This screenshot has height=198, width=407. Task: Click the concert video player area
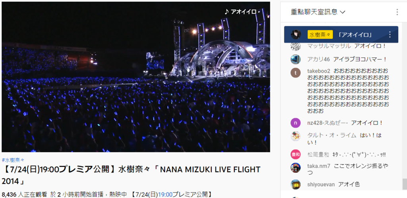click(x=136, y=77)
